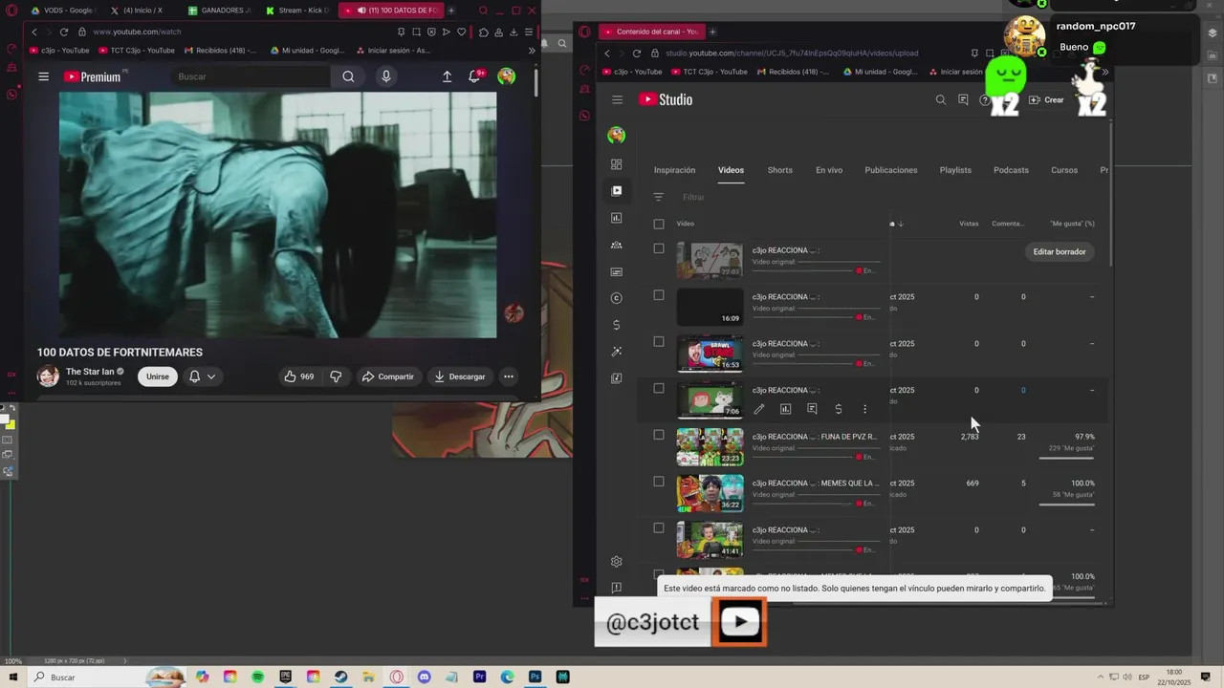
Task: Open The Star Ian channel name link
Action: point(90,372)
